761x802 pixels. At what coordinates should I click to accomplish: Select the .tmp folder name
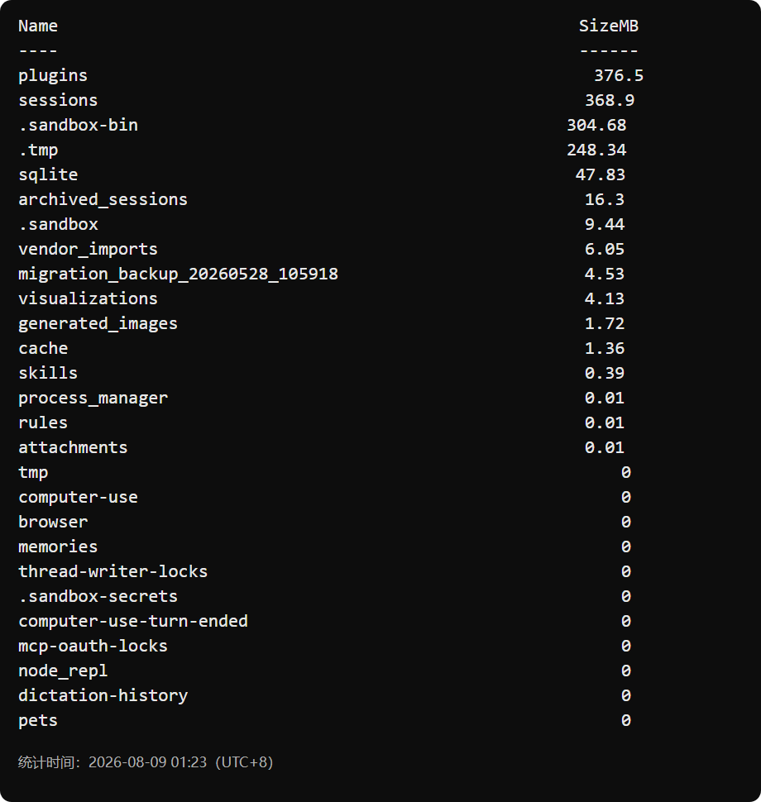click(x=38, y=150)
